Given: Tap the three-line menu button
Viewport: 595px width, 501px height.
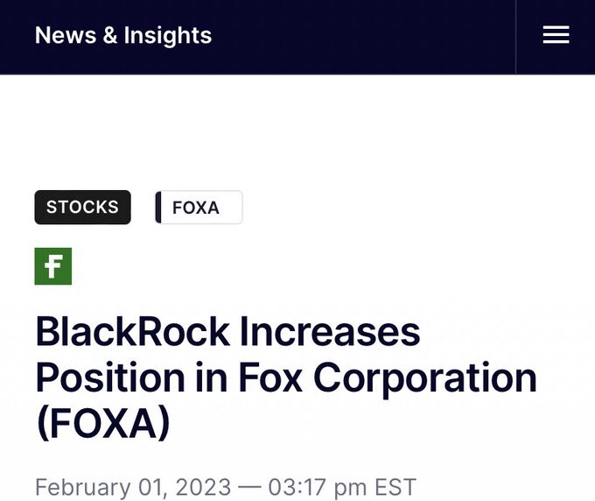Looking at the screenshot, I should pyautogui.click(x=556, y=34).
